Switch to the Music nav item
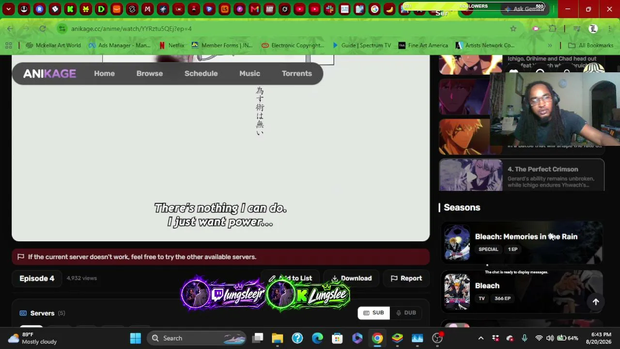 [249, 74]
